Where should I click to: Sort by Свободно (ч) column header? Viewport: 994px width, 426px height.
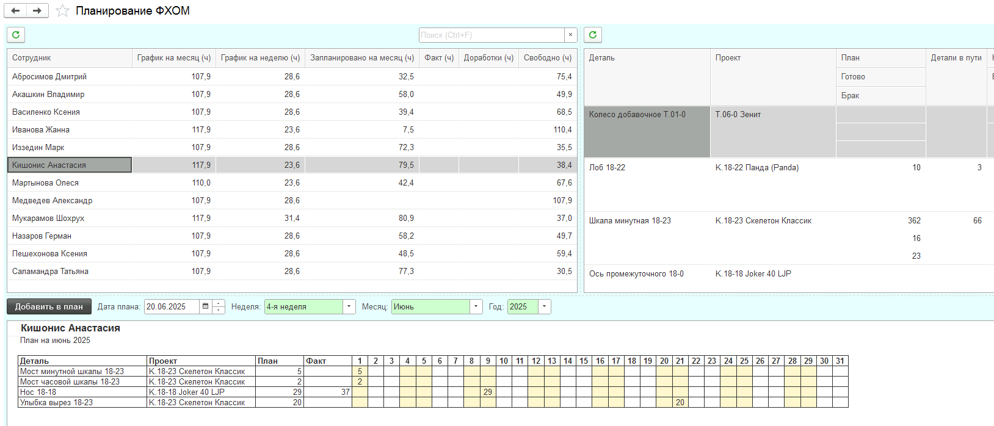tap(547, 58)
